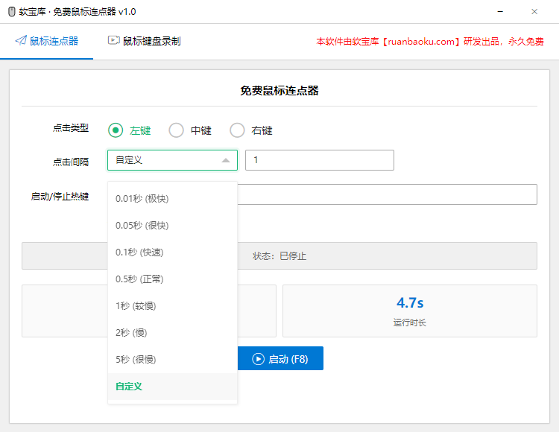Screen dimensions: 559x432
Task: Choose 0.01秒 (极快) from the list
Action: coord(173,199)
